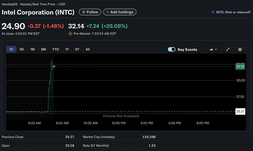Click the pre-market sunrise icon

[x=70, y=33]
